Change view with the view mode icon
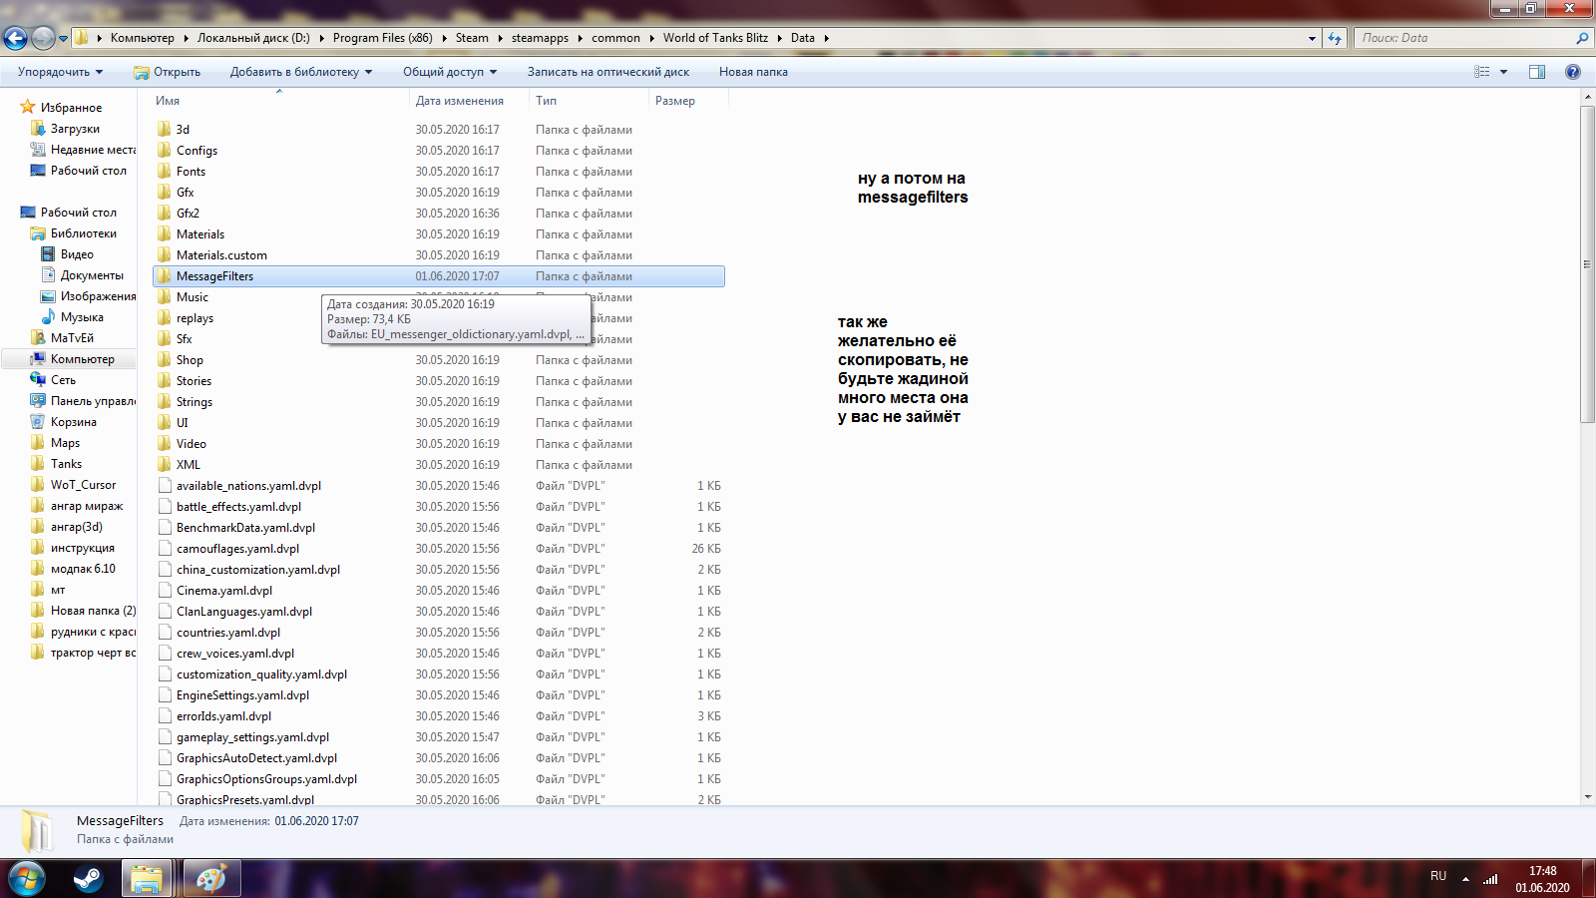The image size is (1596, 898). point(1482,72)
